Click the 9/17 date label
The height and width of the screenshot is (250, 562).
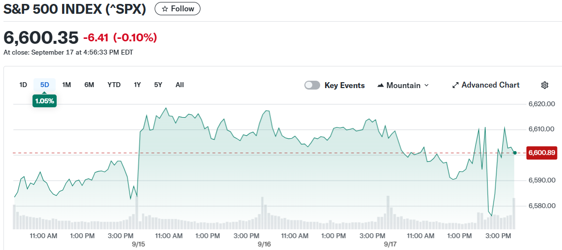click(x=390, y=244)
